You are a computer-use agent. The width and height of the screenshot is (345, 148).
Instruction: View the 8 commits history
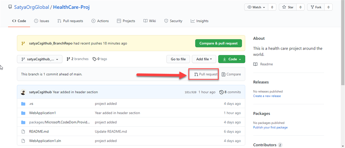coord(230,92)
